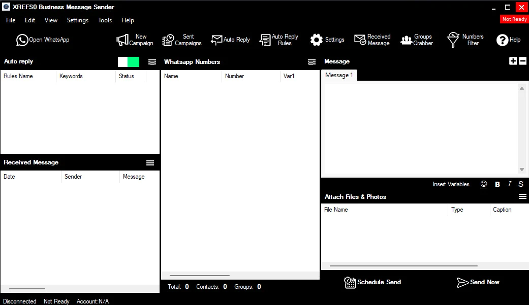Click the Whatsapp Numbers horizontal scrollbar
Viewport: 529px width, 305px height.
[200, 276]
